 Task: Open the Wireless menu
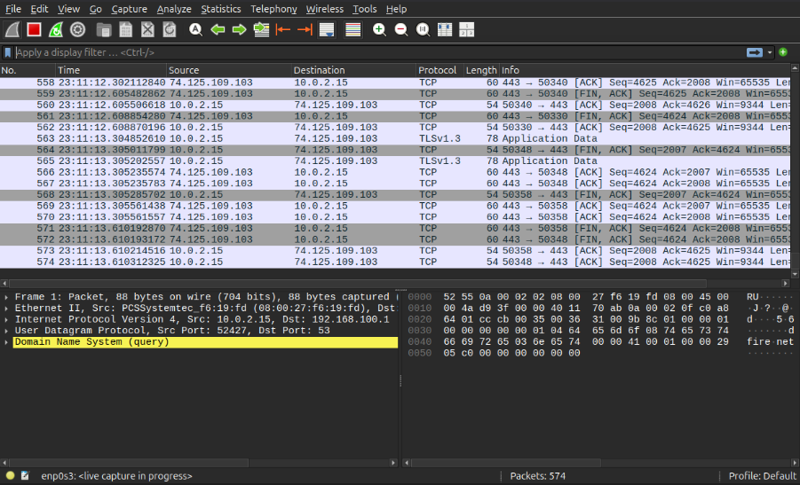point(324,9)
